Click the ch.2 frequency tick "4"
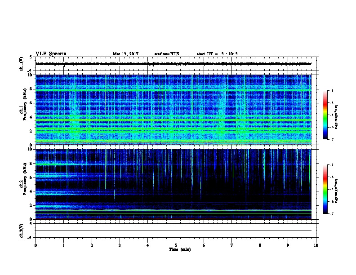Screen dimensions: 356x275 click(31, 191)
